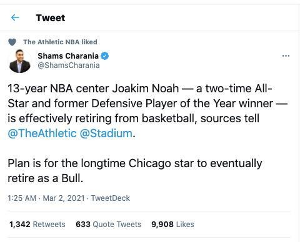This screenshot has height=242, width=300.
Task: Click the TweetDeck source link
Action: click(x=111, y=198)
